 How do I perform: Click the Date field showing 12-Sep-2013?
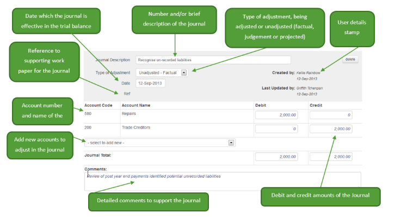pos(150,83)
